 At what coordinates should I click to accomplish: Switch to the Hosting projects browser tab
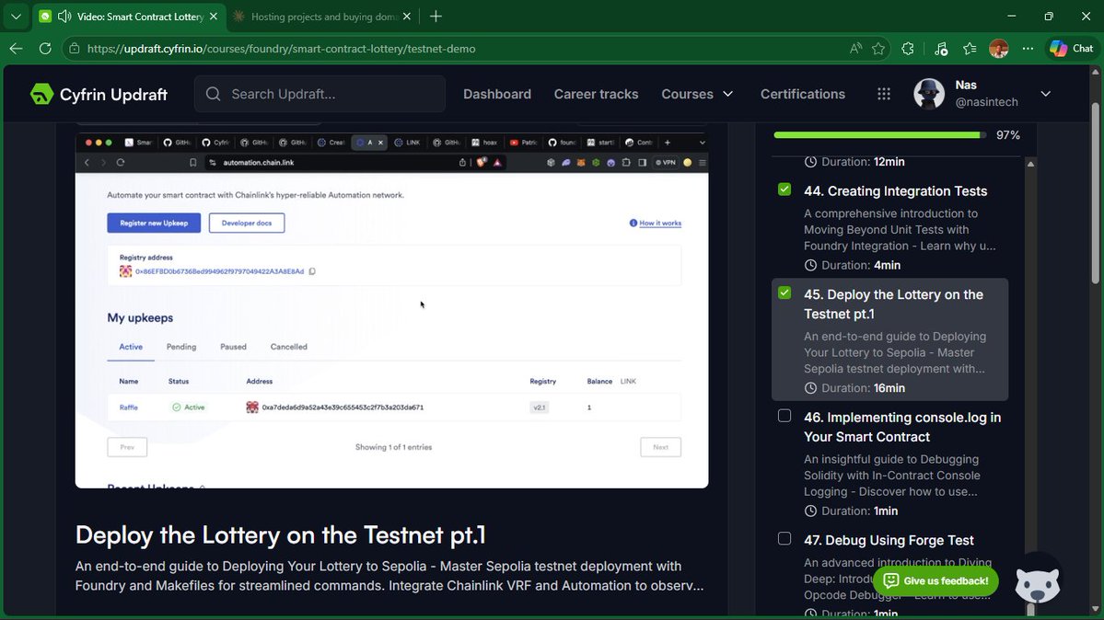point(321,17)
